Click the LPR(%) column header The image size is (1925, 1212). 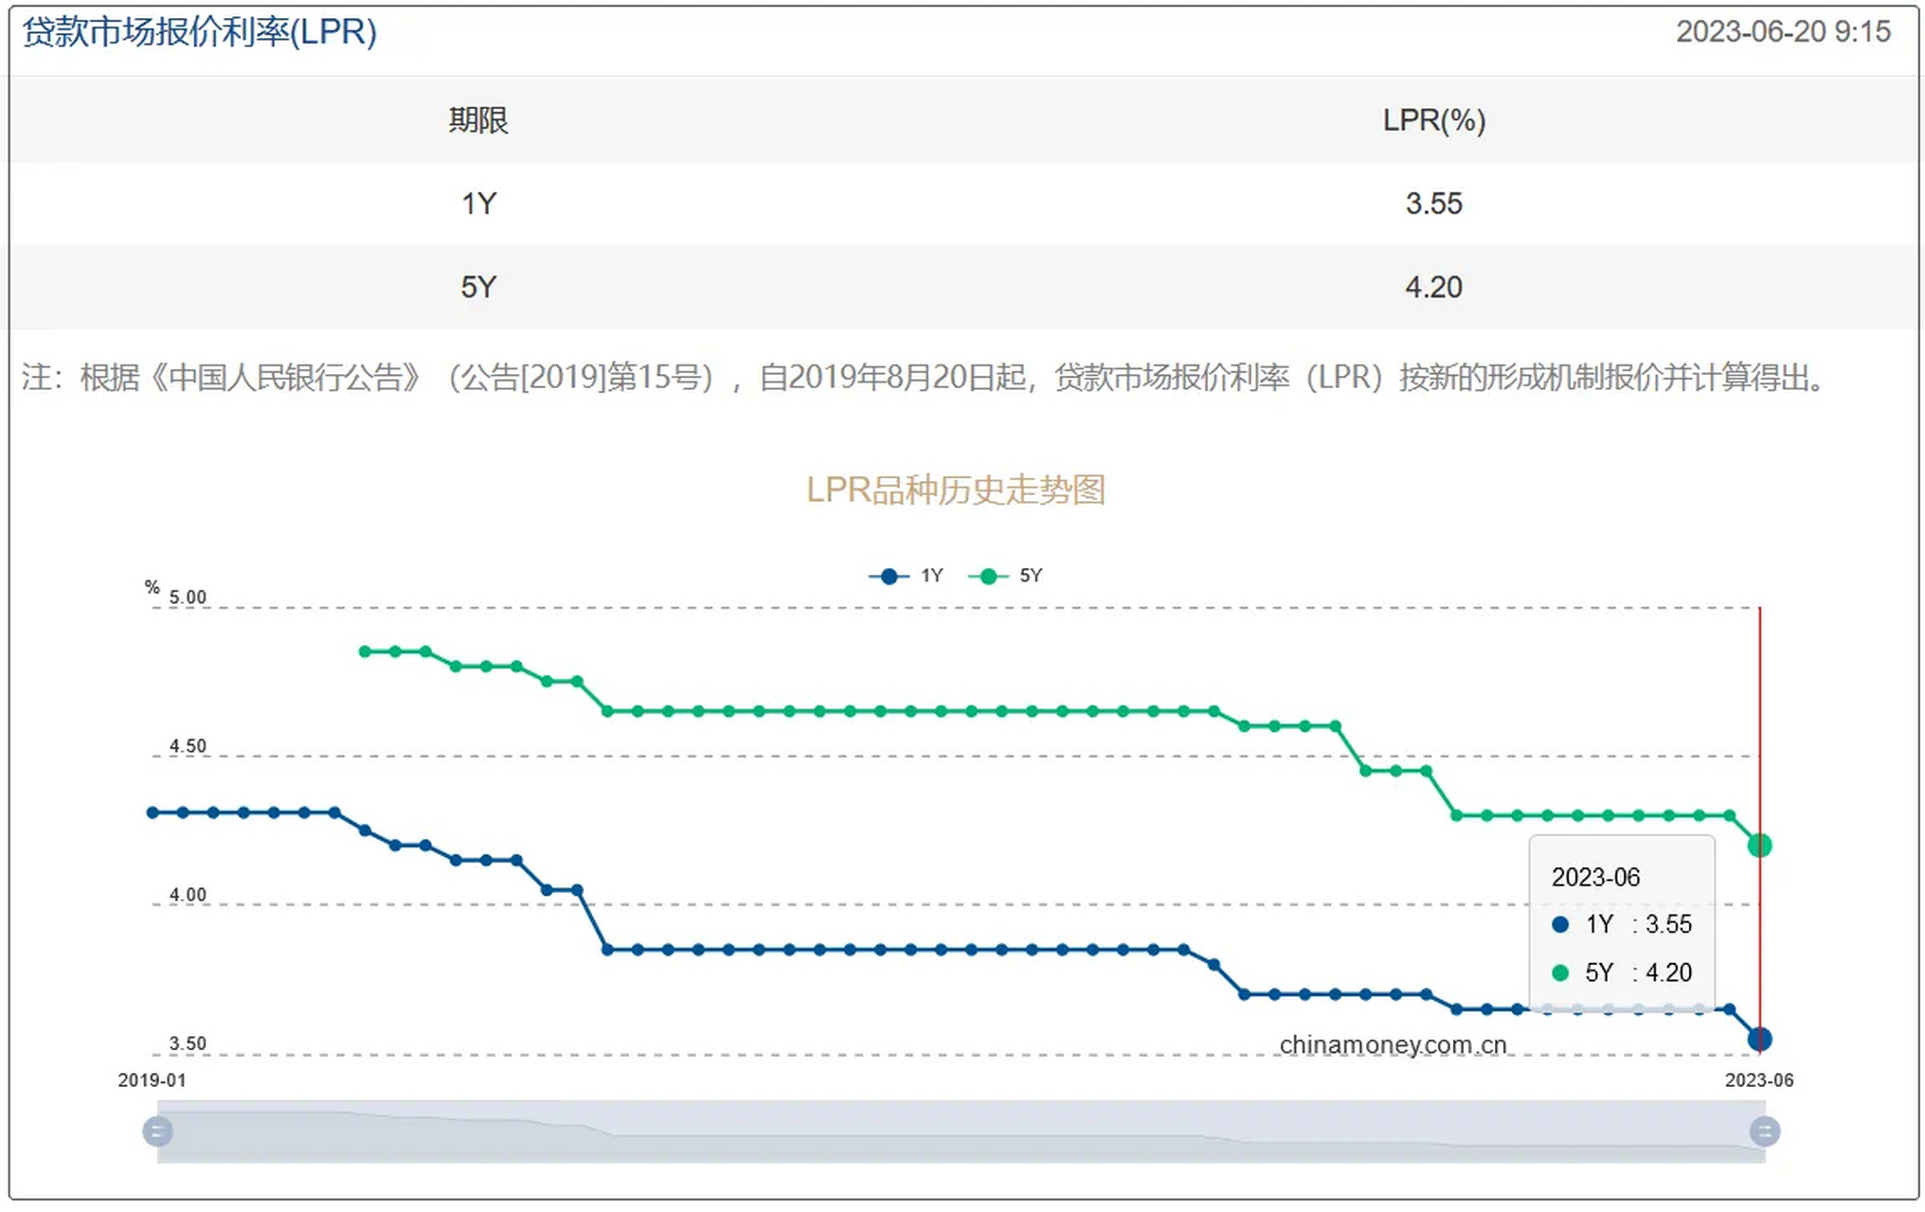pyautogui.click(x=1433, y=120)
